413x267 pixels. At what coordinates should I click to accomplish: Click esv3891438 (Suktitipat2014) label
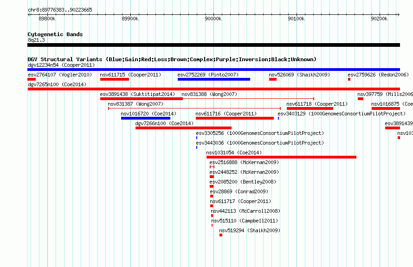pos(137,94)
